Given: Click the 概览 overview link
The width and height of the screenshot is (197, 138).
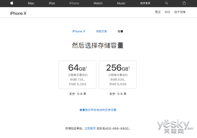Looking at the screenshot, I should 158,12.
